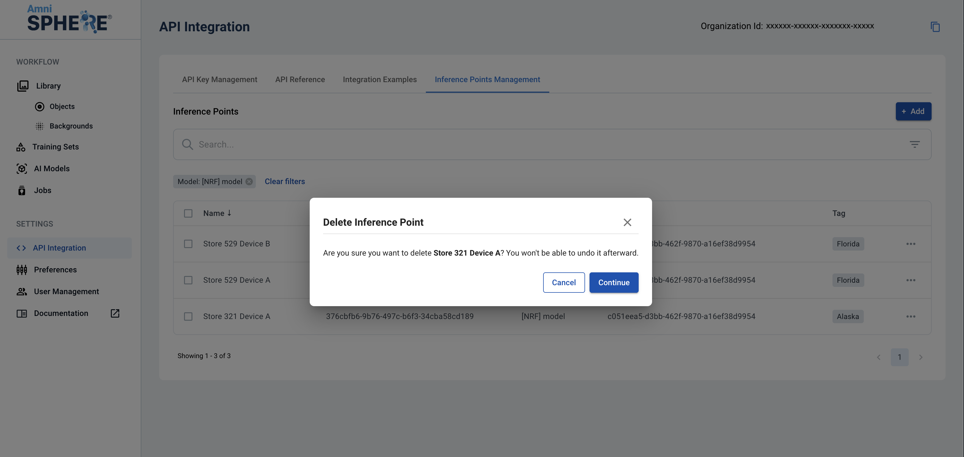Switch to Integration Examples tab
Viewport: 964px width, 457px height.
click(x=380, y=79)
